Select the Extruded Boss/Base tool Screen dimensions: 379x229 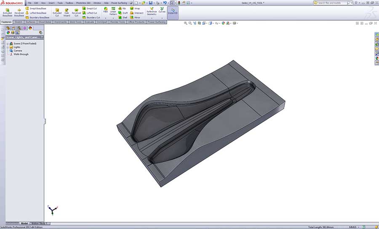7,12
